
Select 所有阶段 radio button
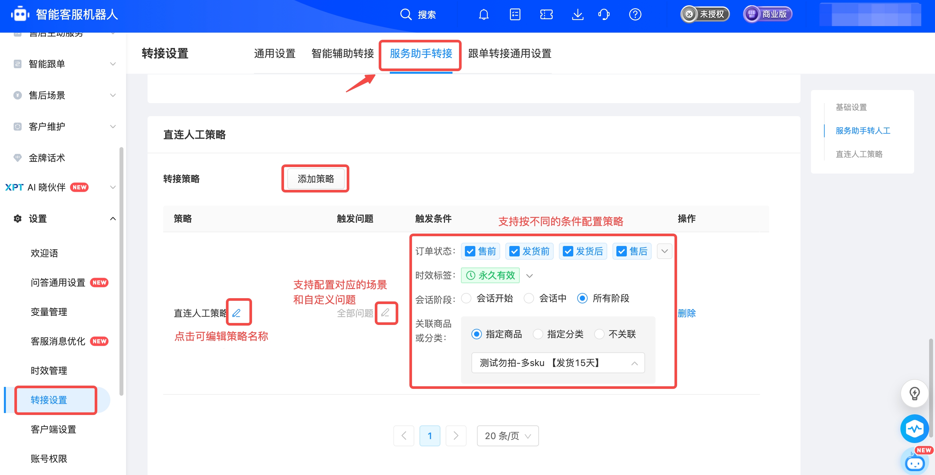point(582,298)
